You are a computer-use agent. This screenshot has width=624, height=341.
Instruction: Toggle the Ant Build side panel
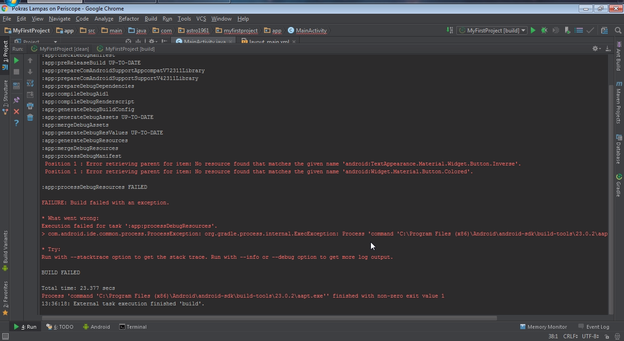coord(619,56)
